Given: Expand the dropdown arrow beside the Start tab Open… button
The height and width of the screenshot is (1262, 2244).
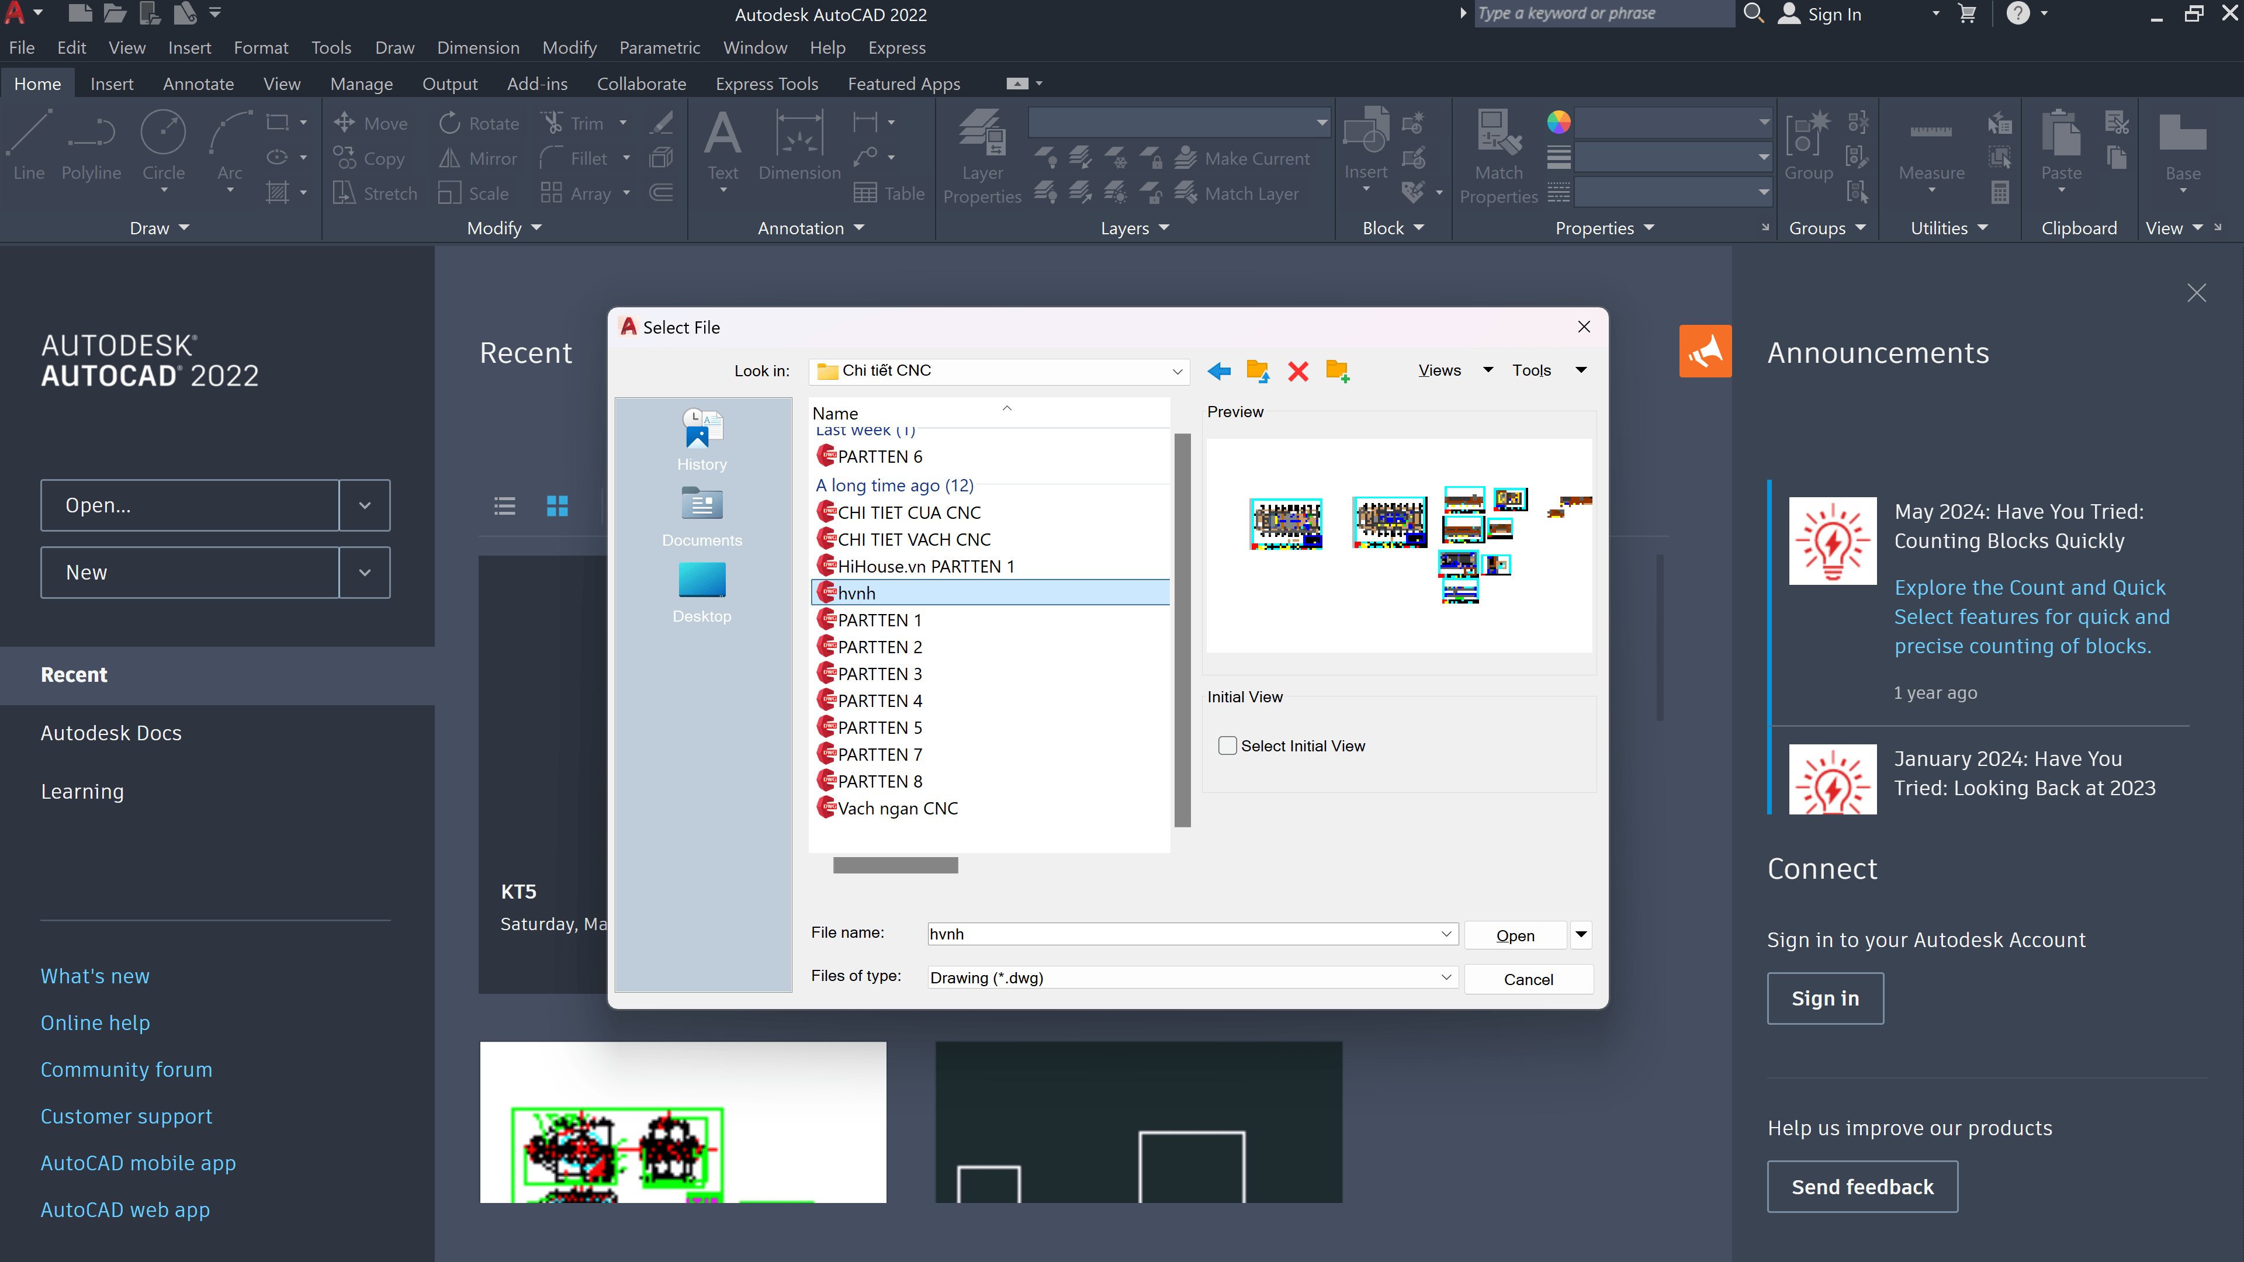Looking at the screenshot, I should [365, 505].
